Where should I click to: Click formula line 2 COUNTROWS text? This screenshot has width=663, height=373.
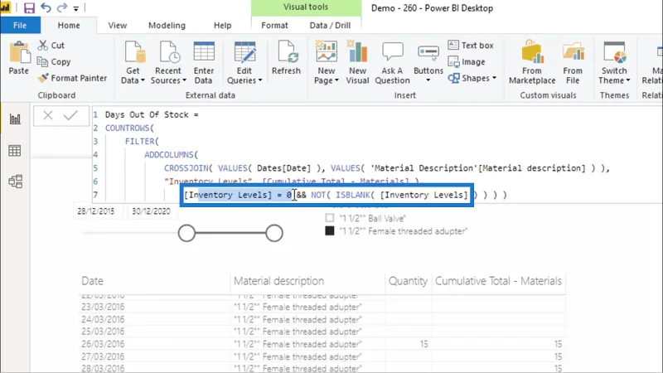point(129,128)
